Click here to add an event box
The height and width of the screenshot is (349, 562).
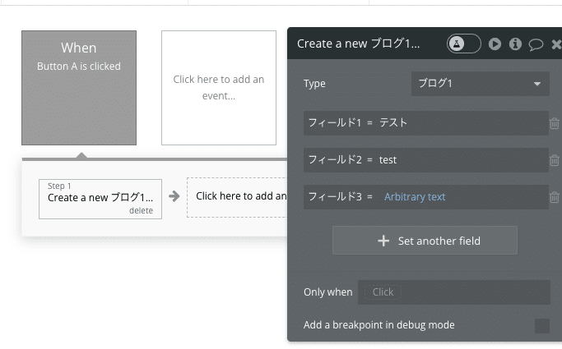click(x=219, y=88)
